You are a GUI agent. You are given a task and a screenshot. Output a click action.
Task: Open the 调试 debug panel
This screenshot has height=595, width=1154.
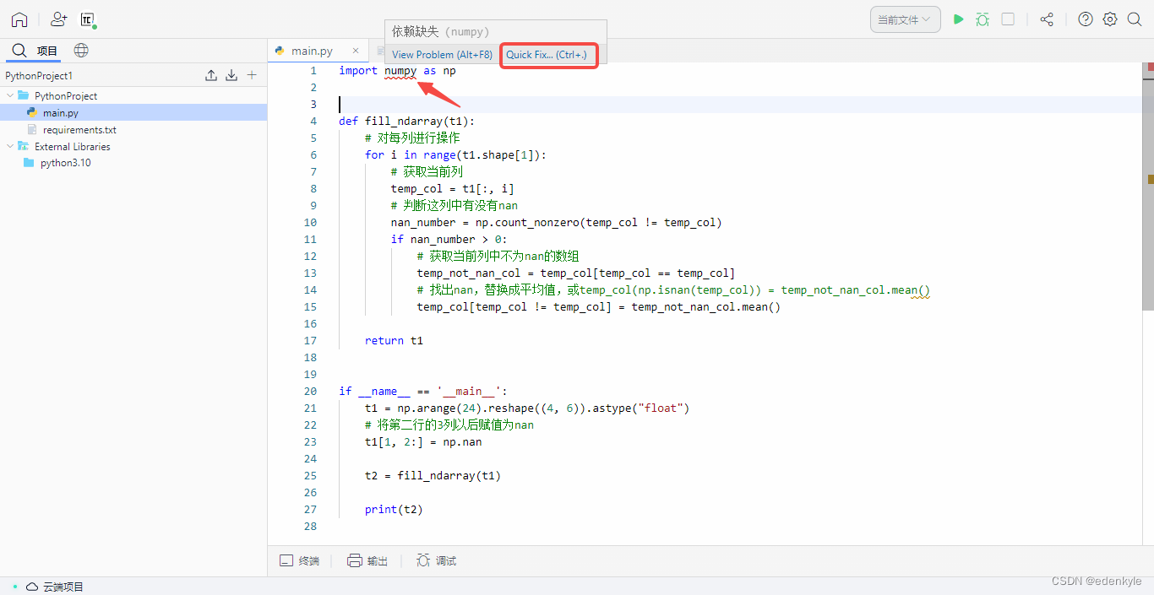[x=437, y=560]
